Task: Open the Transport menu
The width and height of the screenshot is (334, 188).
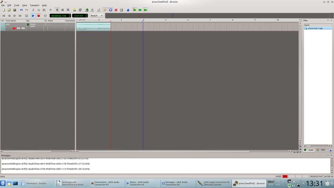Action: click(34, 5)
